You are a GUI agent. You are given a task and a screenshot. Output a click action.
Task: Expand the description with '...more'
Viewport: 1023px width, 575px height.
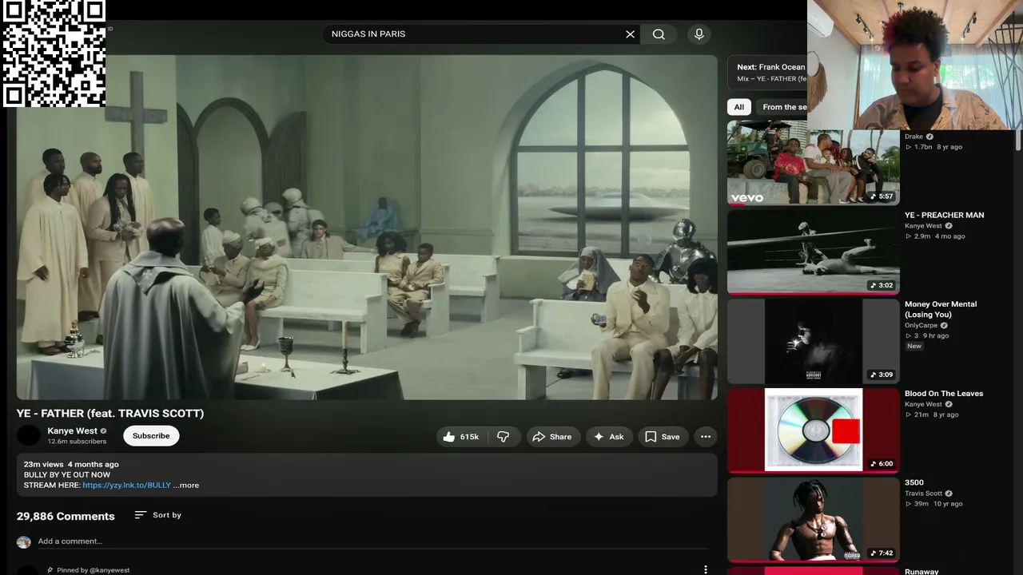click(186, 485)
